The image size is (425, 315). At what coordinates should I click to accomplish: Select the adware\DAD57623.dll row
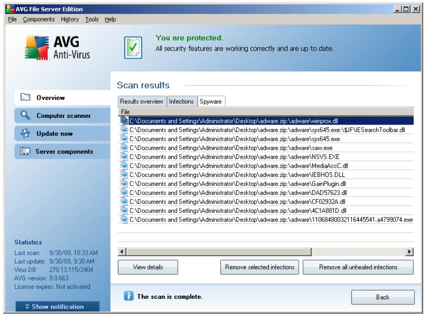(x=266, y=192)
